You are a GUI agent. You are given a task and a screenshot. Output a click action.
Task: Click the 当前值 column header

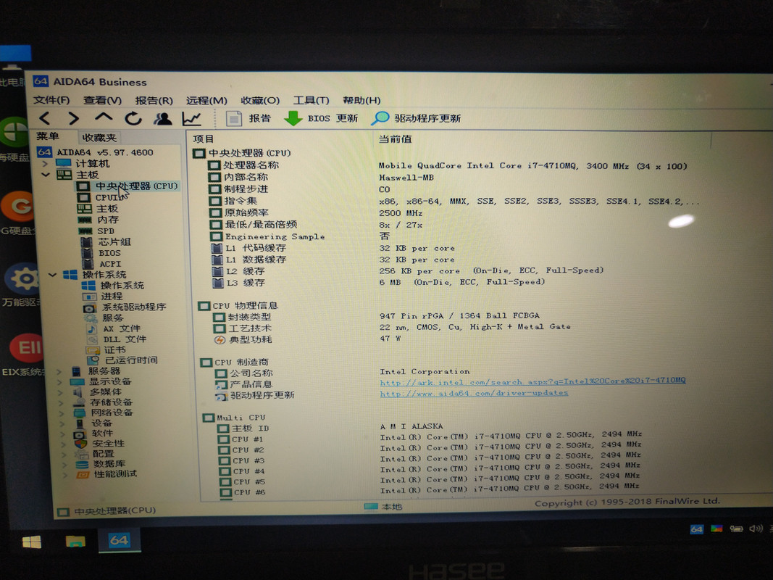(396, 139)
